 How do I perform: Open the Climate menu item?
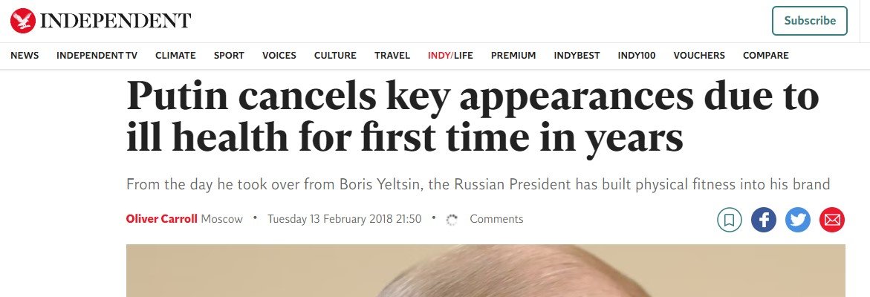click(x=175, y=56)
